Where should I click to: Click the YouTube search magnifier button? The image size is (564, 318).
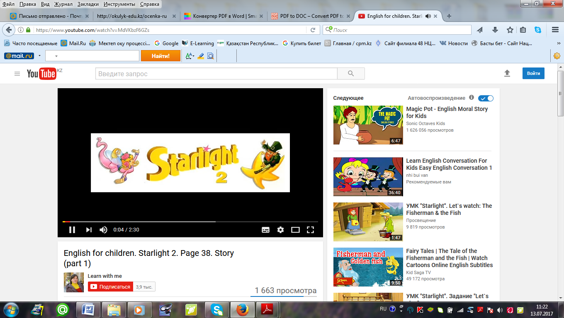(x=351, y=74)
